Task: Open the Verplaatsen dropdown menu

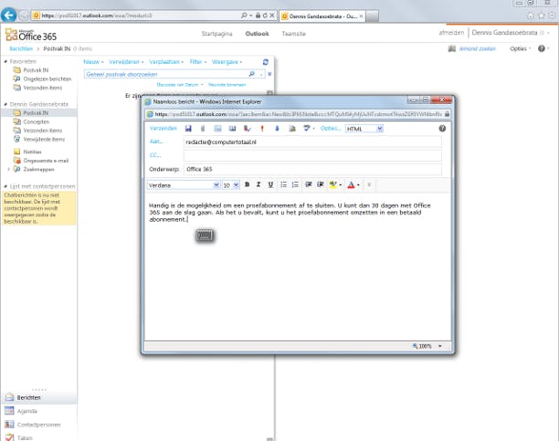Action: 166,62
